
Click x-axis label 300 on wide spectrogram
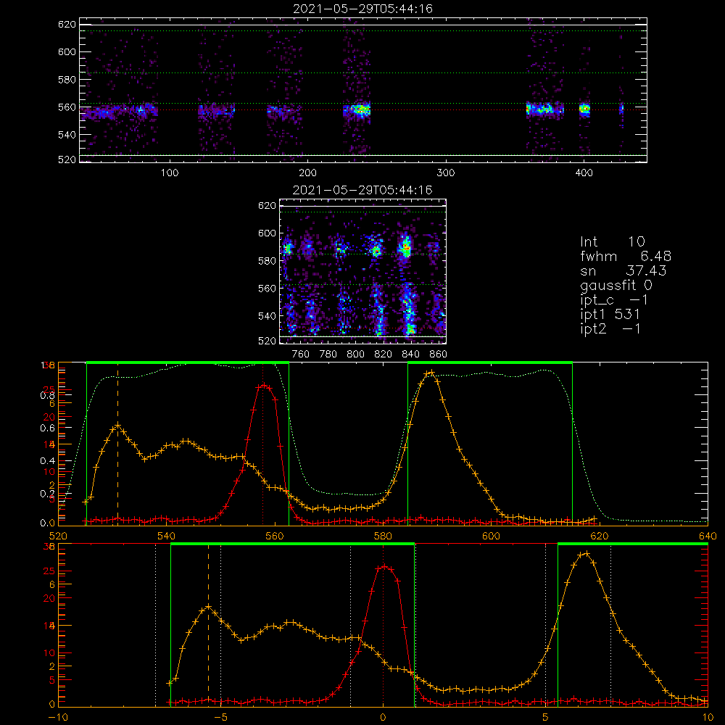[x=446, y=173]
